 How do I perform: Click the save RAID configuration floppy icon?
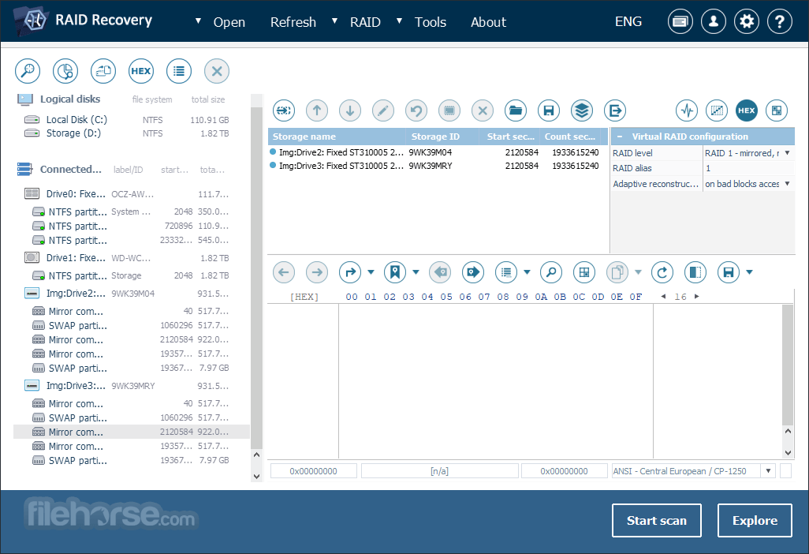(x=549, y=110)
